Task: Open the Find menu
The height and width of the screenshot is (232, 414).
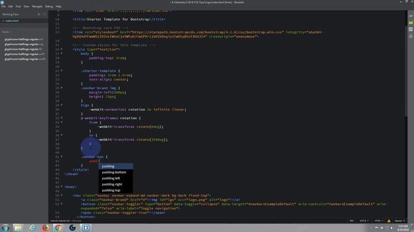Action: pyautogui.click(x=18, y=6)
